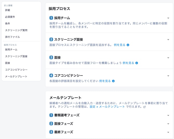Image resolution: width=174 pixels, height=139 pixels.
Task: Expand the 採用チーム section chevron
Action: (x=168, y=18)
